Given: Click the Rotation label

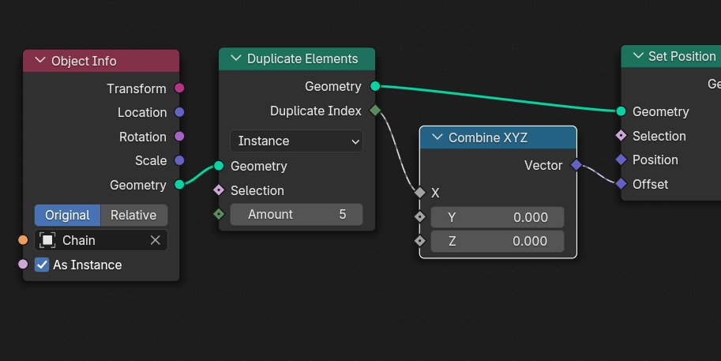Looking at the screenshot, I should [143, 137].
